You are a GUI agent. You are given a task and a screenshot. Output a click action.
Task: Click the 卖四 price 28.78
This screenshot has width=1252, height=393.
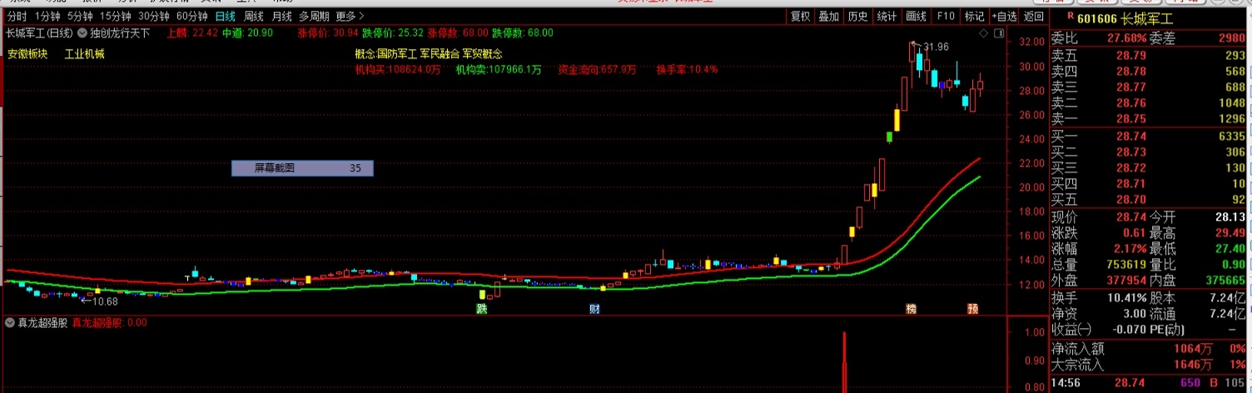pyautogui.click(x=1131, y=71)
